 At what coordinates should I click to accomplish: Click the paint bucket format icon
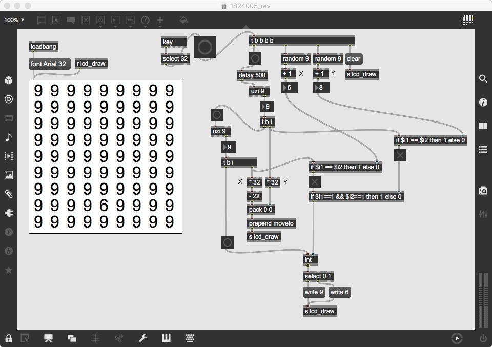tap(183, 20)
